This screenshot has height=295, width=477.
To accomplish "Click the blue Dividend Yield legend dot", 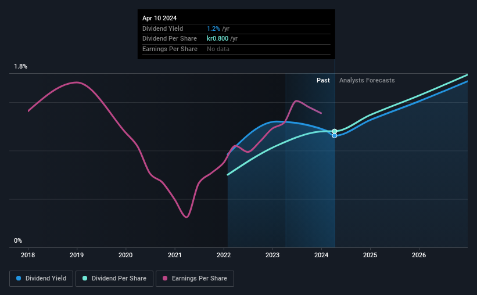I will click(19, 278).
